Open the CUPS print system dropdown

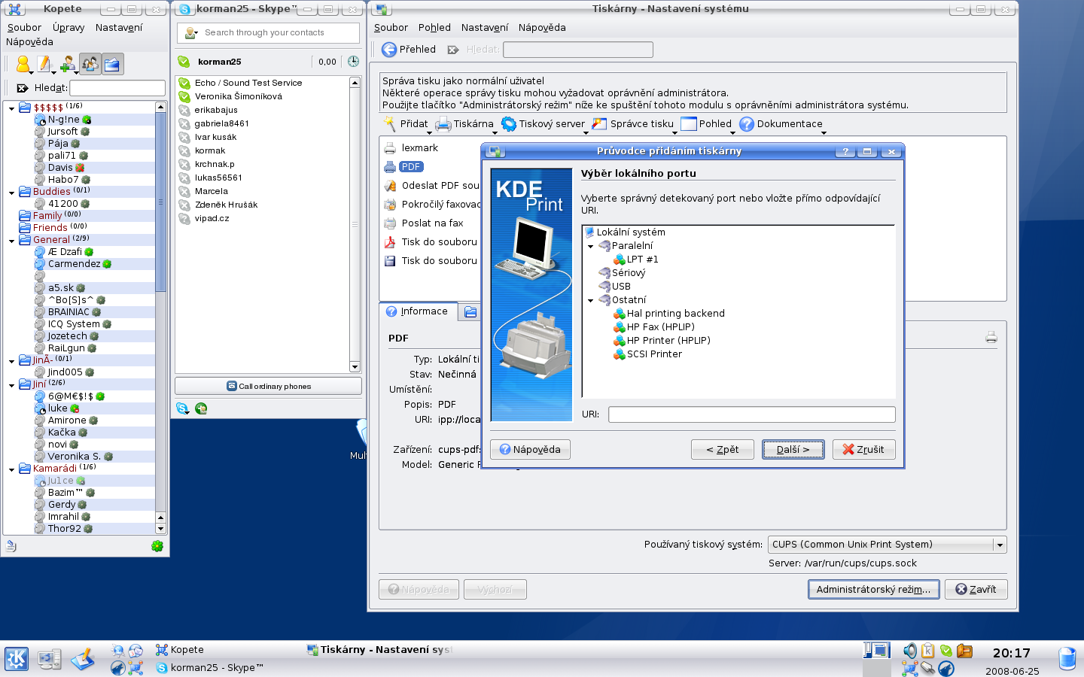tap(999, 545)
